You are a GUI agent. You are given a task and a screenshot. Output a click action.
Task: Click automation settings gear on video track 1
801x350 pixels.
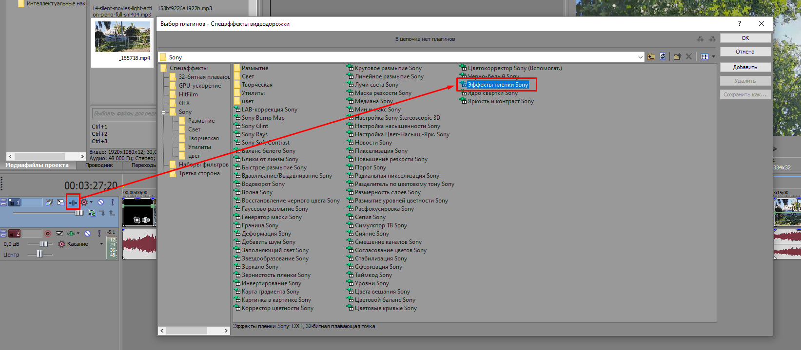84,203
